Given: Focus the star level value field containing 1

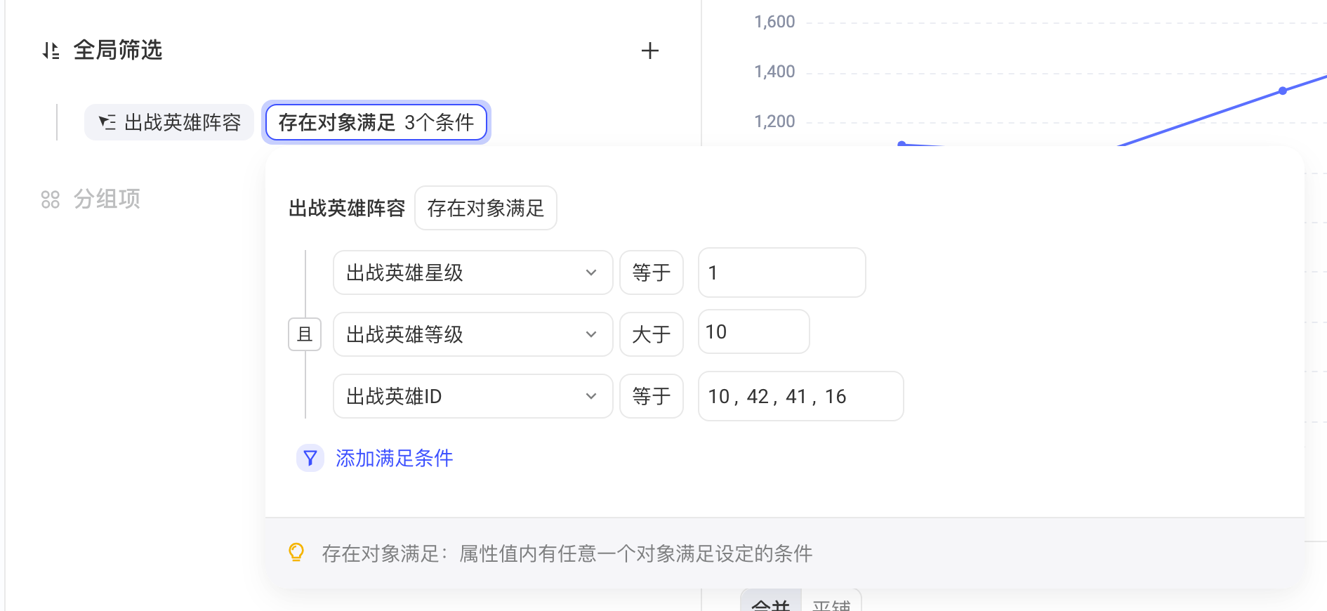Looking at the screenshot, I should pos(782,272).
